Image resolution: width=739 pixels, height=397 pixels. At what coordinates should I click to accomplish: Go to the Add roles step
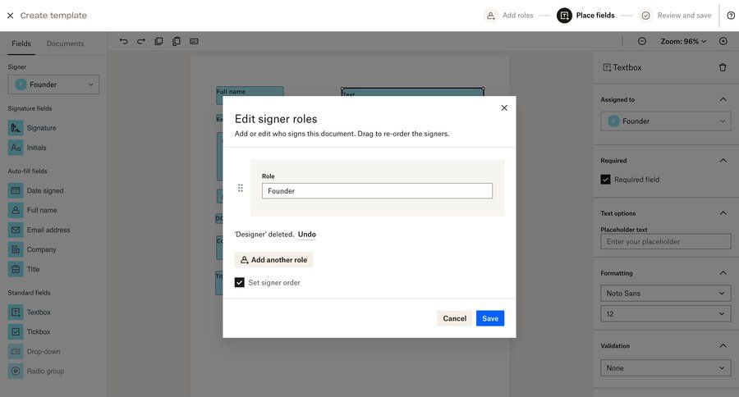pyautogui.click(x=509, y=16)
